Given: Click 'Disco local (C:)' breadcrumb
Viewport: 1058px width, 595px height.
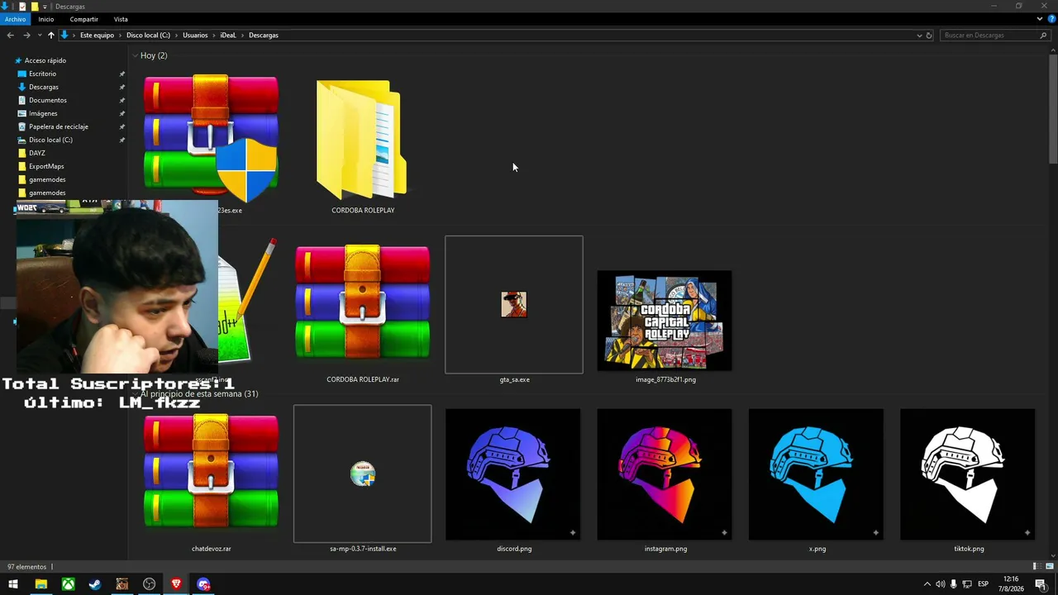Looking at the screenshot, I should click(148, 36).
